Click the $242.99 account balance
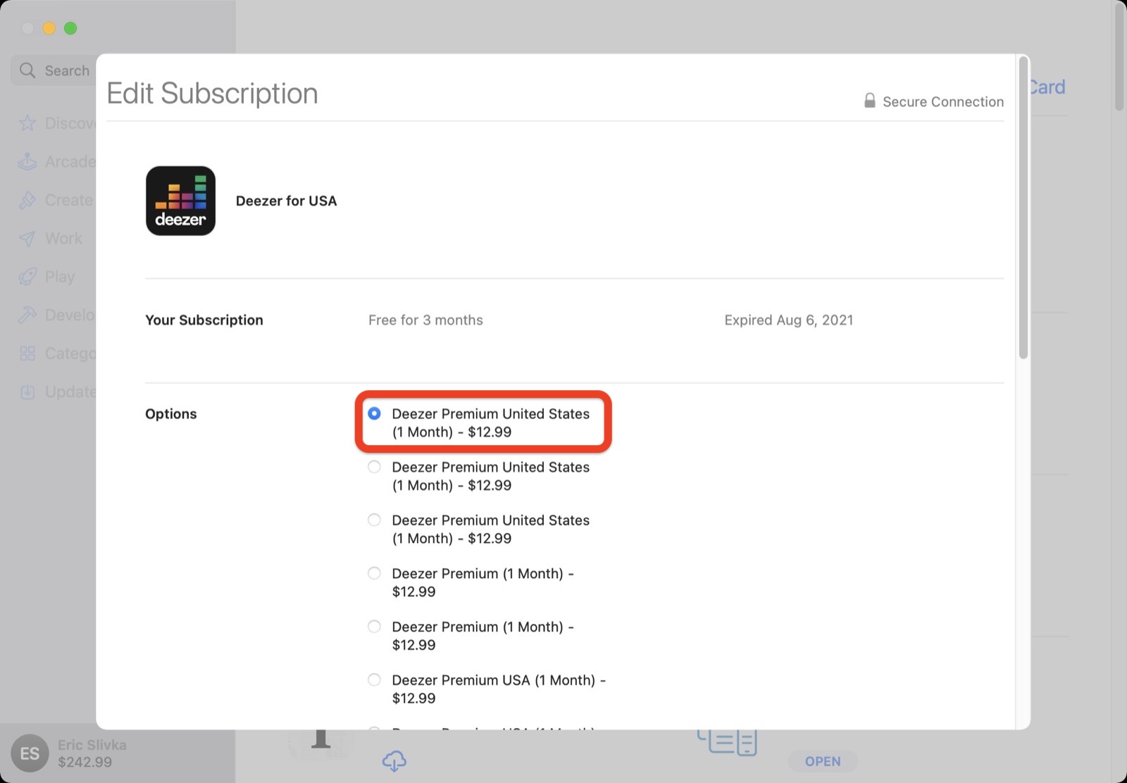The image size is (1127, 783). 85,762
